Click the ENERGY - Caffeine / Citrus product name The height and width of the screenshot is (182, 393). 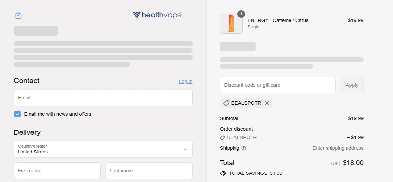point(278,20)
